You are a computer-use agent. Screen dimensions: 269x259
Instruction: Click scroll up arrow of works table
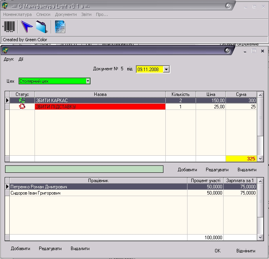(260, 95)
